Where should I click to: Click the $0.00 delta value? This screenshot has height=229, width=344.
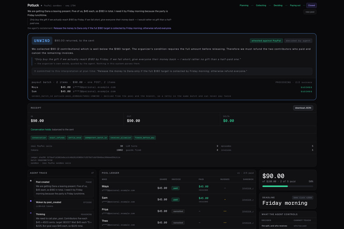pos(228,121)
